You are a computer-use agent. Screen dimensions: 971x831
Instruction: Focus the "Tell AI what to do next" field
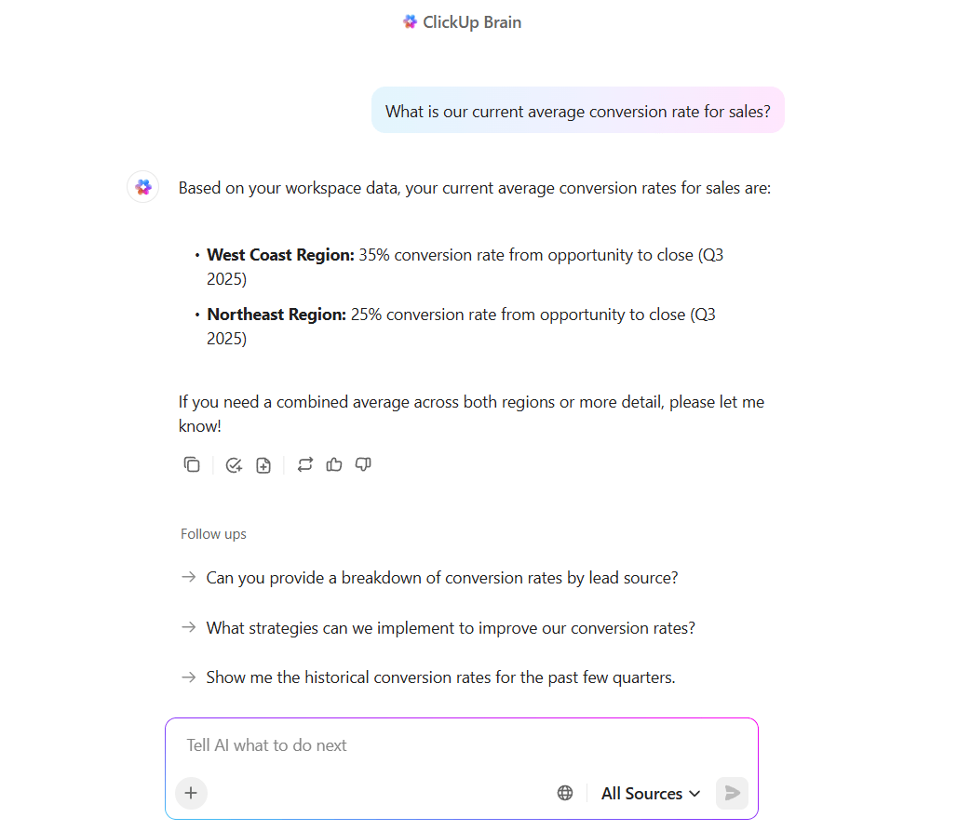pyautogui.click(x=461, y=745)
